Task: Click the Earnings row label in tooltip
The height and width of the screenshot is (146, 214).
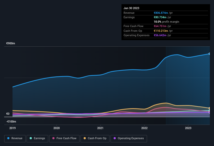Action: tap(129, 17)
